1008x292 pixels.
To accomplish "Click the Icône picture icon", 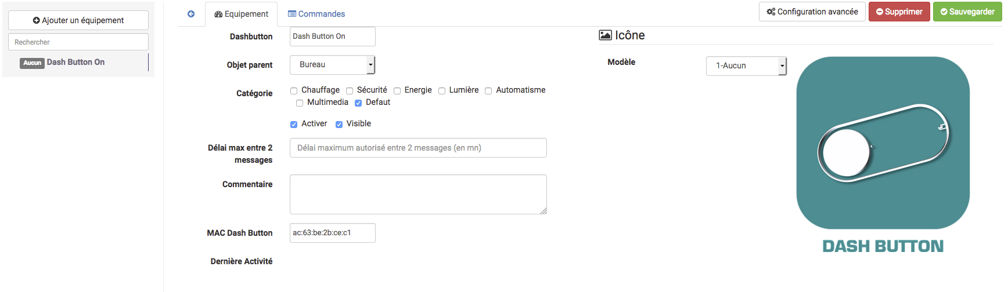I will pyautogui.click(x=605, y=35).
